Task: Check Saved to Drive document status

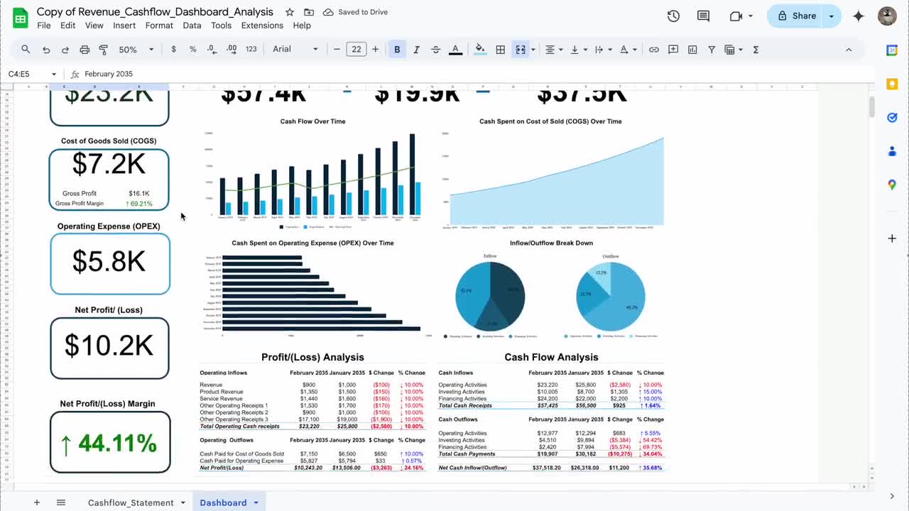Action: click(x=355, y=12)
